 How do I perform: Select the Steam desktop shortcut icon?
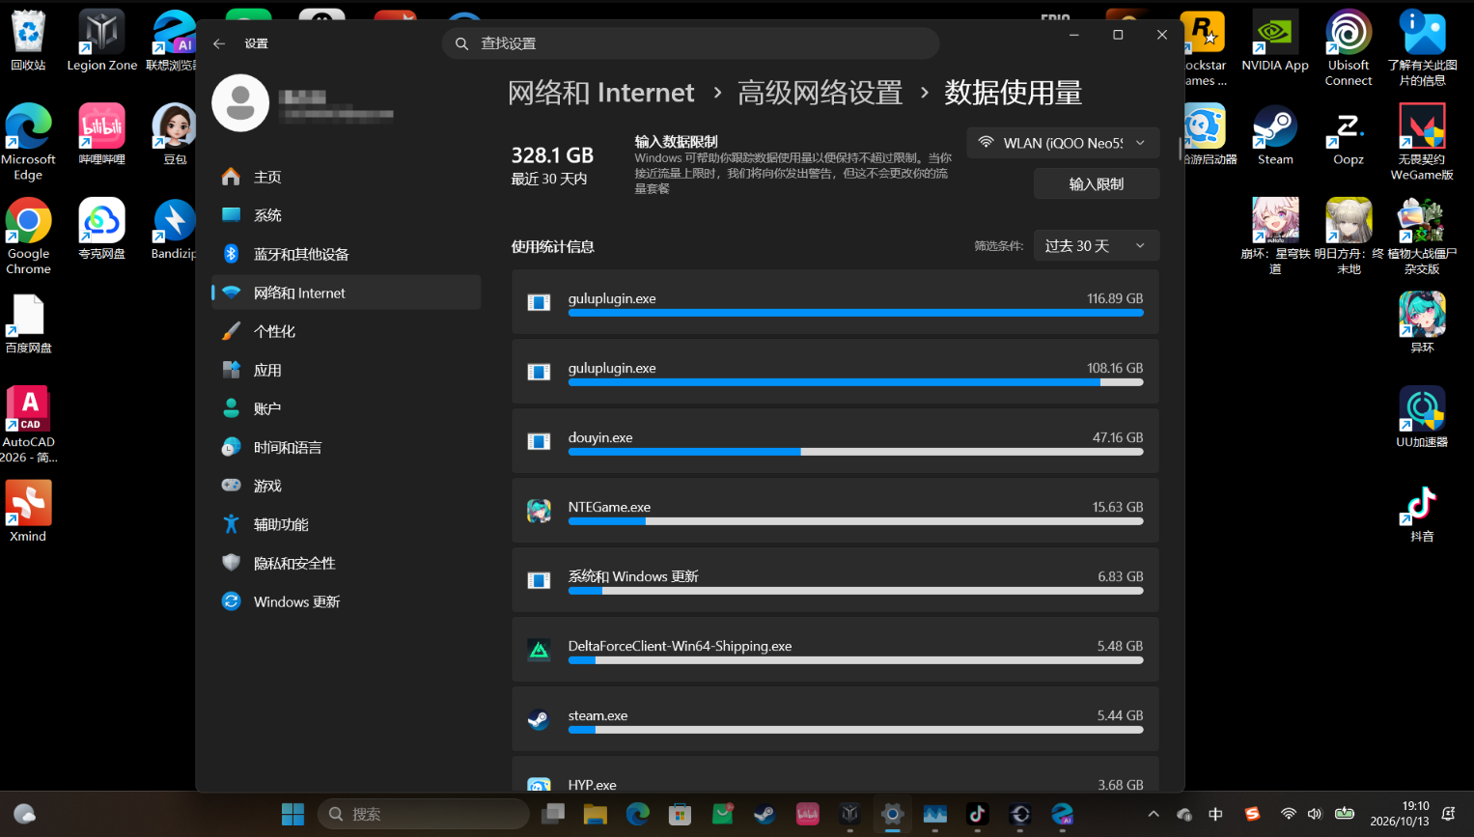click(1275, 135)
